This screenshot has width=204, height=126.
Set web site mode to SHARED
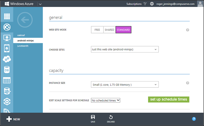pos(109,30)
